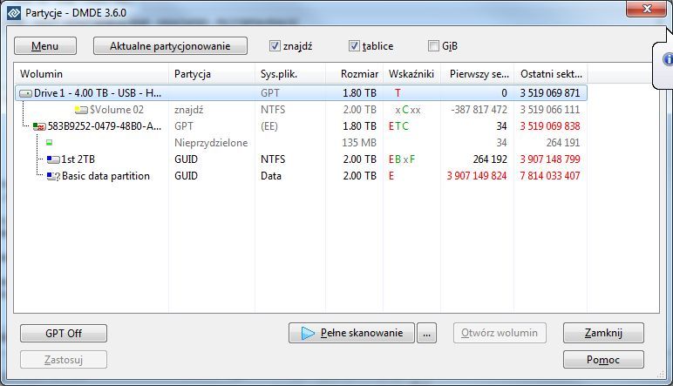Select the 1st 2TB partition row
Viewport: 673px width, 386px height.
pos(301,159)
